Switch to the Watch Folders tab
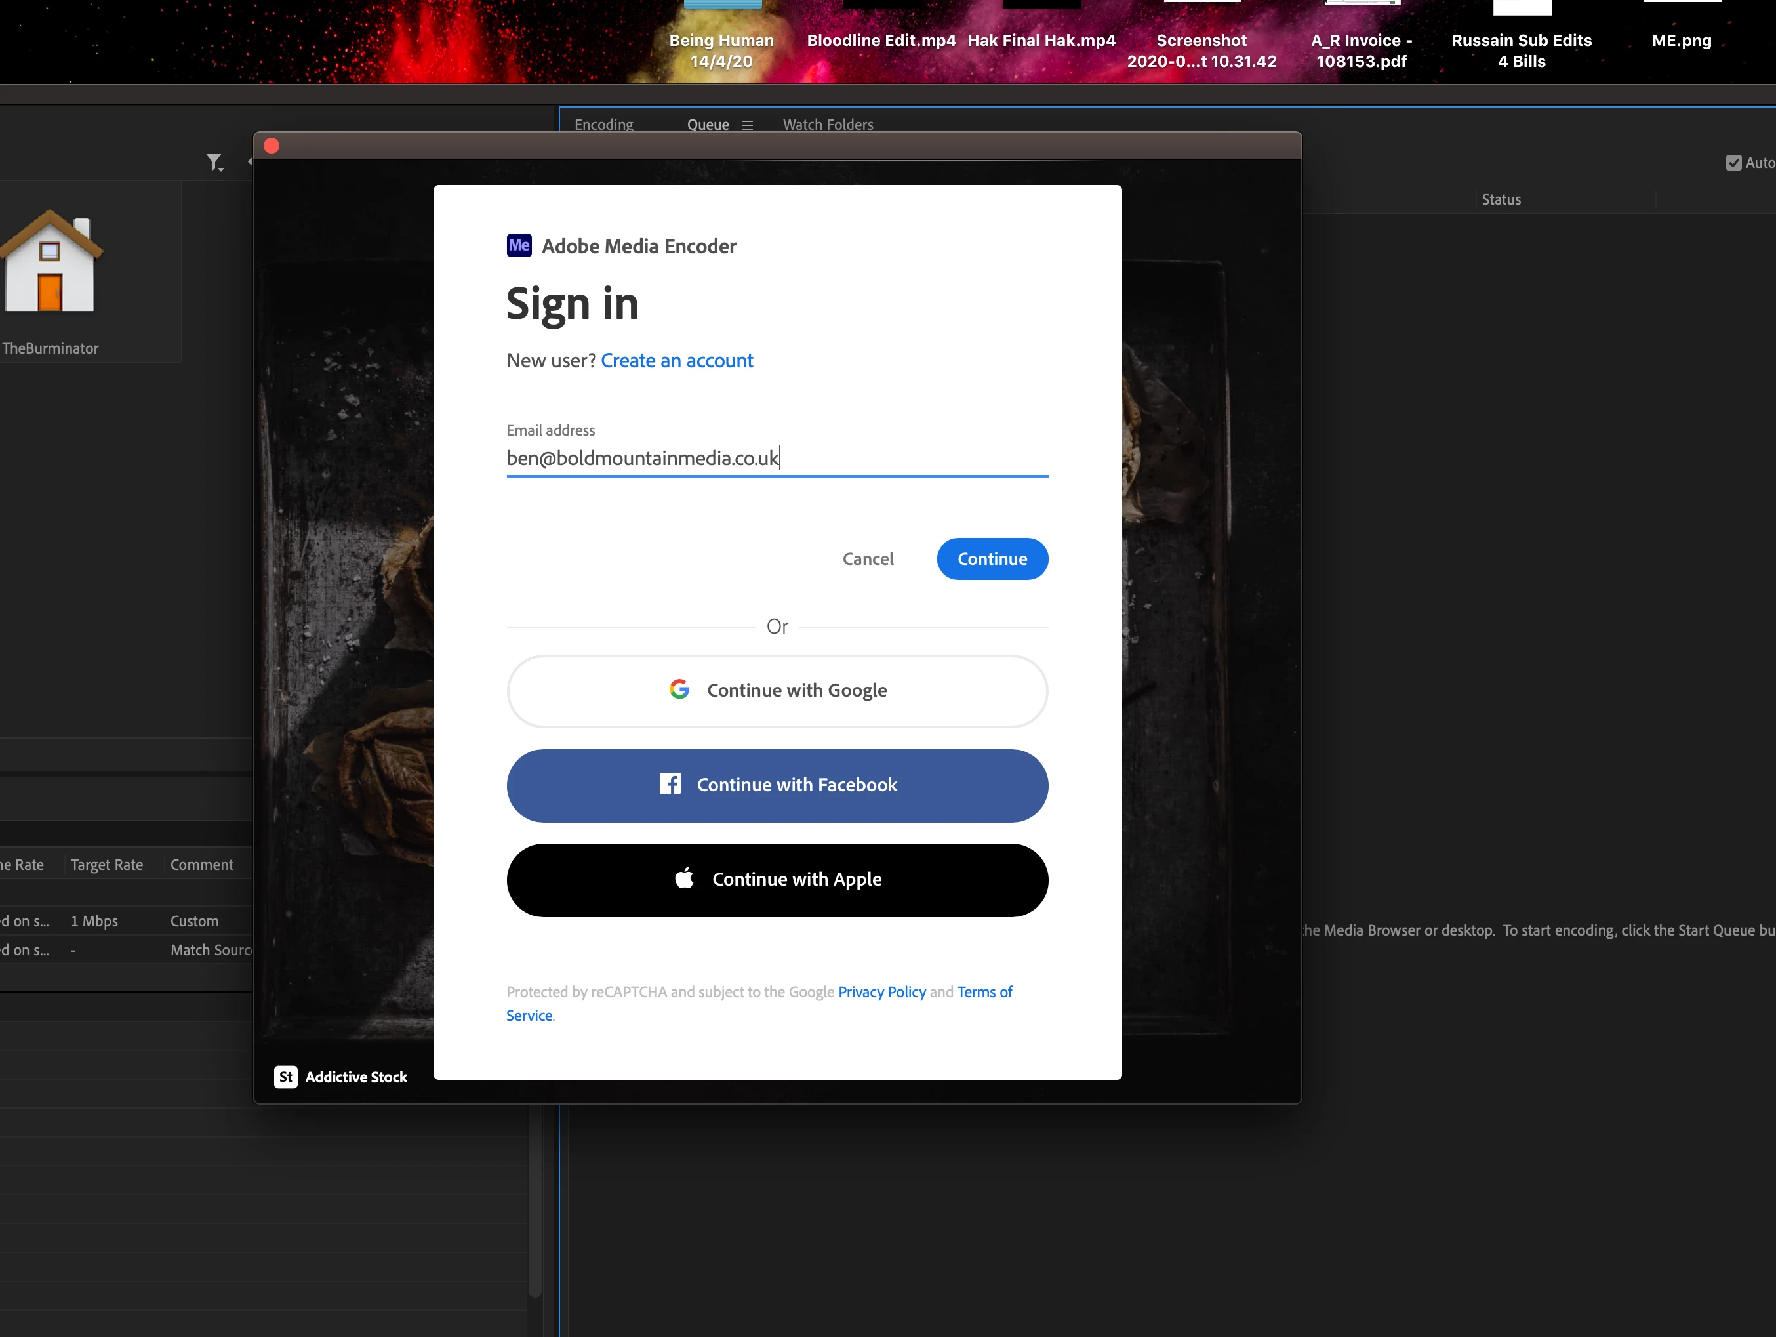This screenshot has width=1776, height=1337. point(828,125)
